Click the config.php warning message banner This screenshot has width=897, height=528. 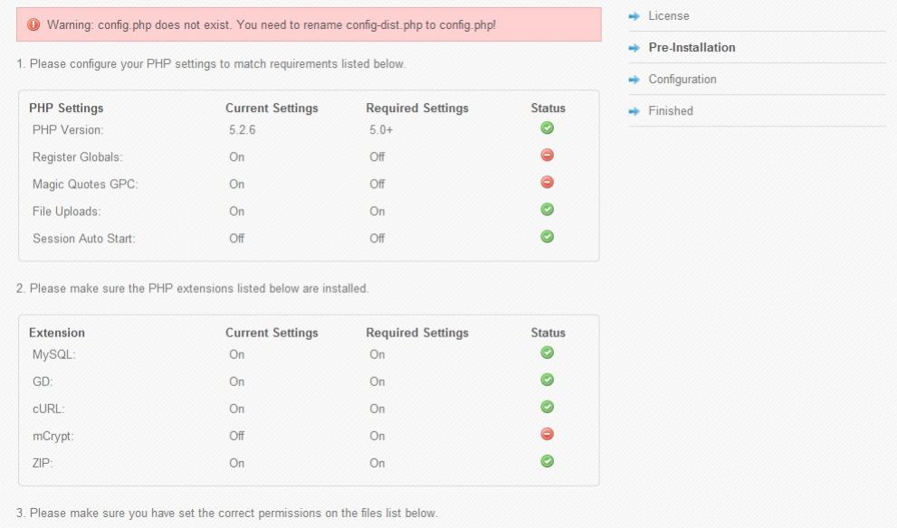[x=309, y=24]
